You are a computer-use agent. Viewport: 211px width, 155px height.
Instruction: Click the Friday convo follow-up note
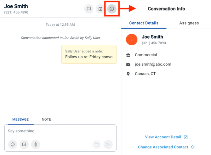coord(89,54)
